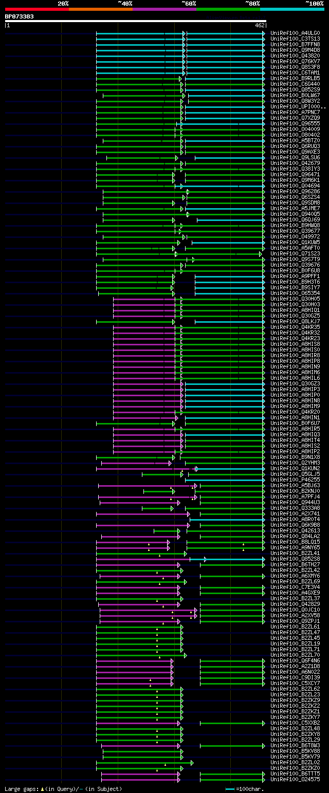Open hit UniRef100_Q9M4D8
The height and width of the screenshot is (793, 329).
click(x=295, y=50)
